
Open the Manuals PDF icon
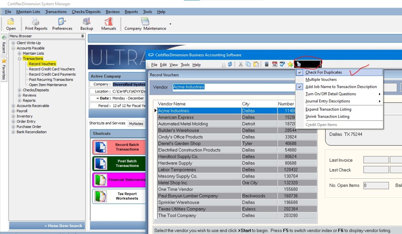coord(108,23)
